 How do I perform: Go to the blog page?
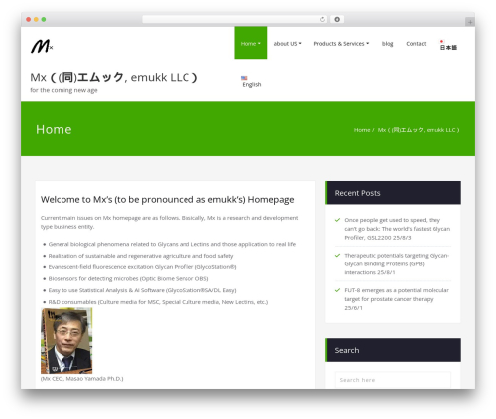(x=387, y=44)
